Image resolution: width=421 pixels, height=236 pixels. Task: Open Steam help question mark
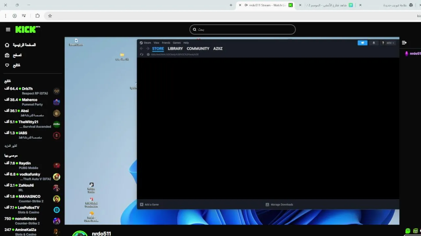point(383,43)
